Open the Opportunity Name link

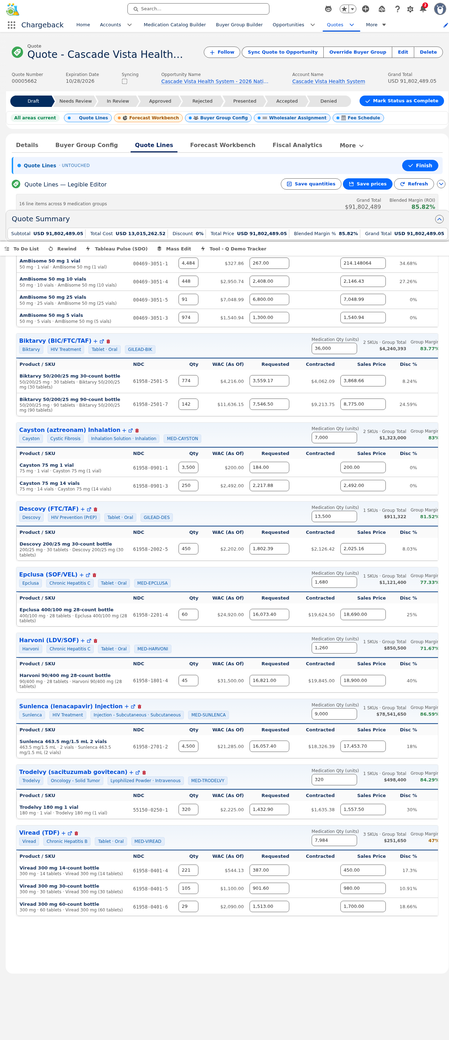point(215,82)
